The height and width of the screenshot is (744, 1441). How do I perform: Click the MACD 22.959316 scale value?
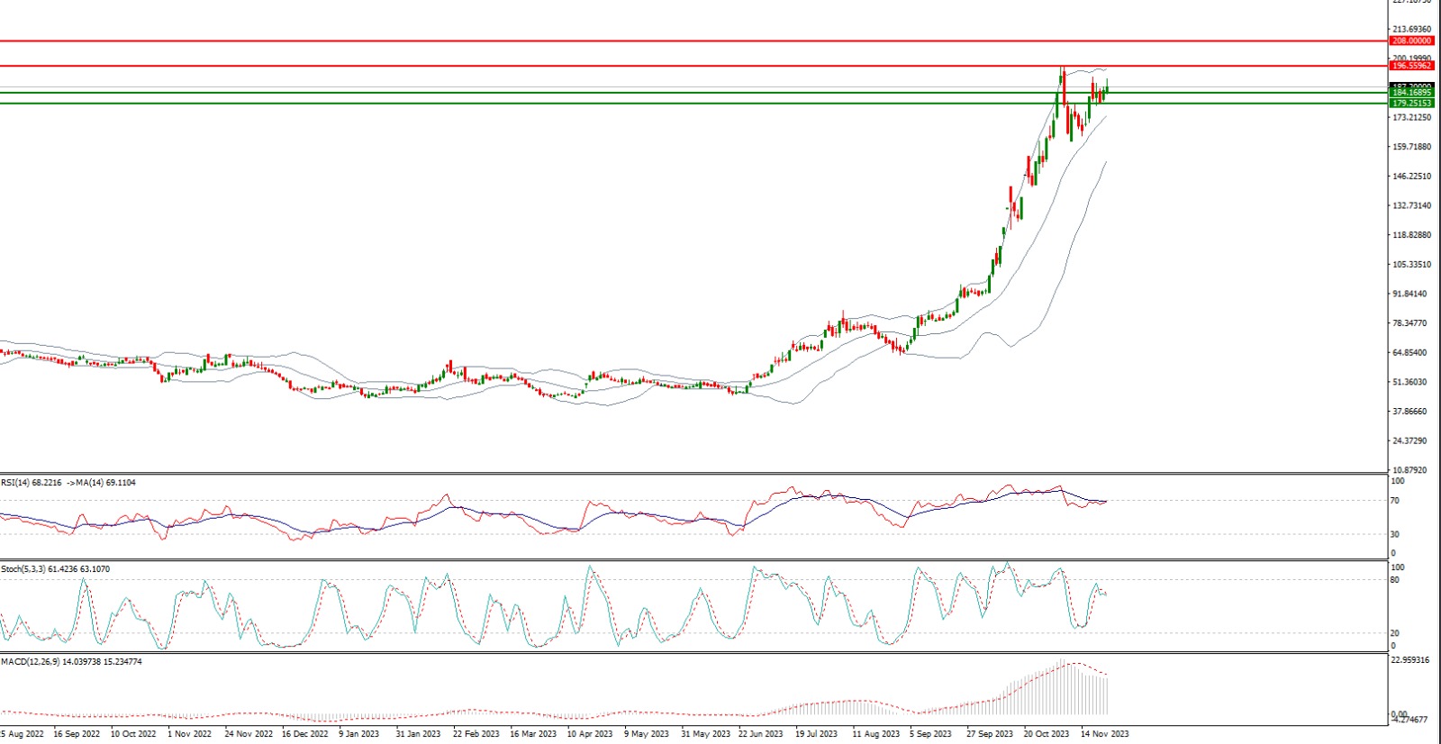(x=1410, y=660)
